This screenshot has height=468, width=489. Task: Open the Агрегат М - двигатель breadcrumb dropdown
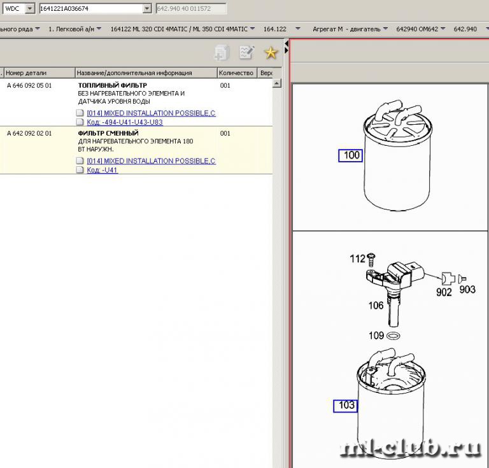[386, 29]
